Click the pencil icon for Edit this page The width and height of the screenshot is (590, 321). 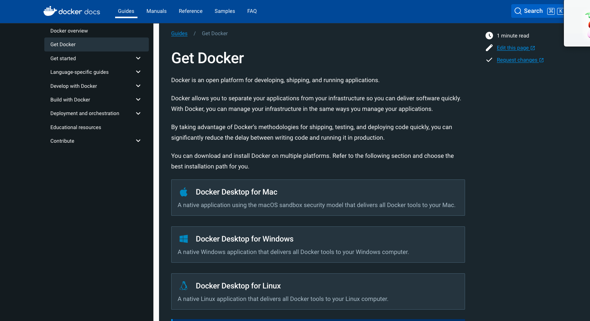point(489,48)
